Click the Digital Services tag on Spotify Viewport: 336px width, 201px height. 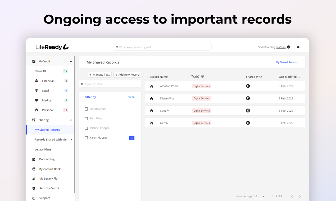[x=202, y=111]
